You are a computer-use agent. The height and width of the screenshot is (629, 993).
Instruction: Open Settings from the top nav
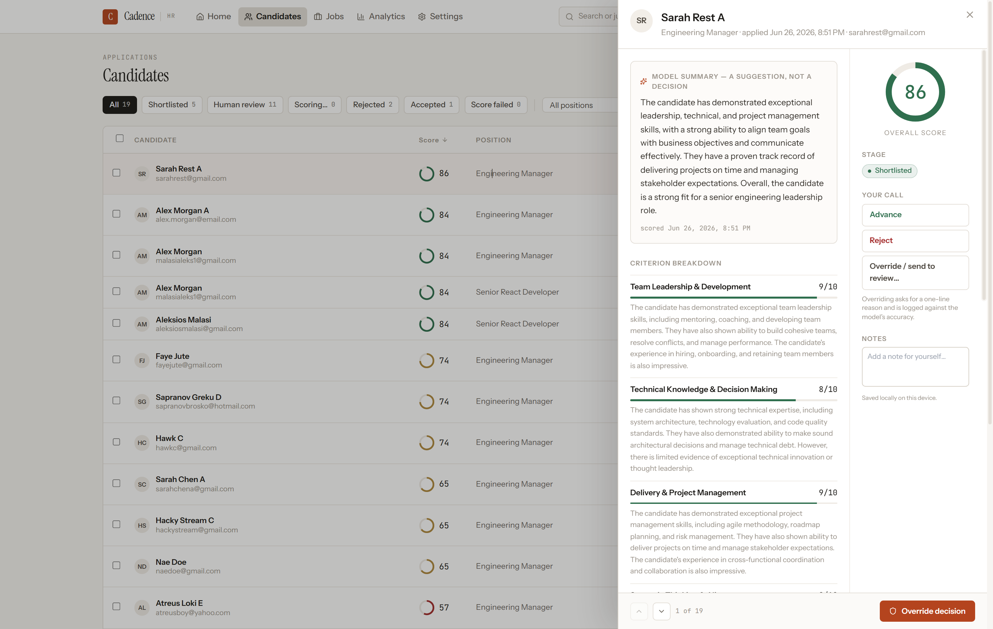click(x=441, y=17)
